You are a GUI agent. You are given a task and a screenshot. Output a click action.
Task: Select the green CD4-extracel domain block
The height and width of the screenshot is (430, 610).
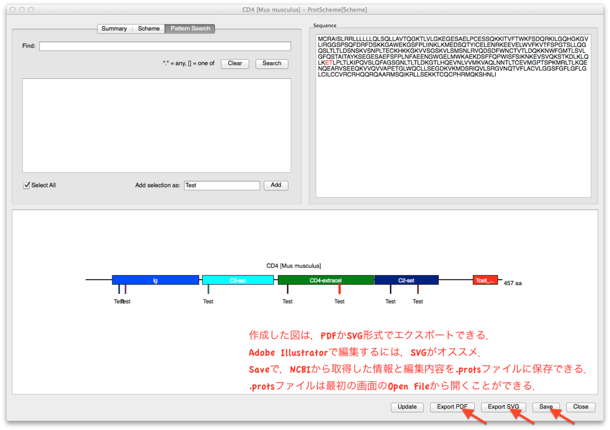click(x=326, y=280)
